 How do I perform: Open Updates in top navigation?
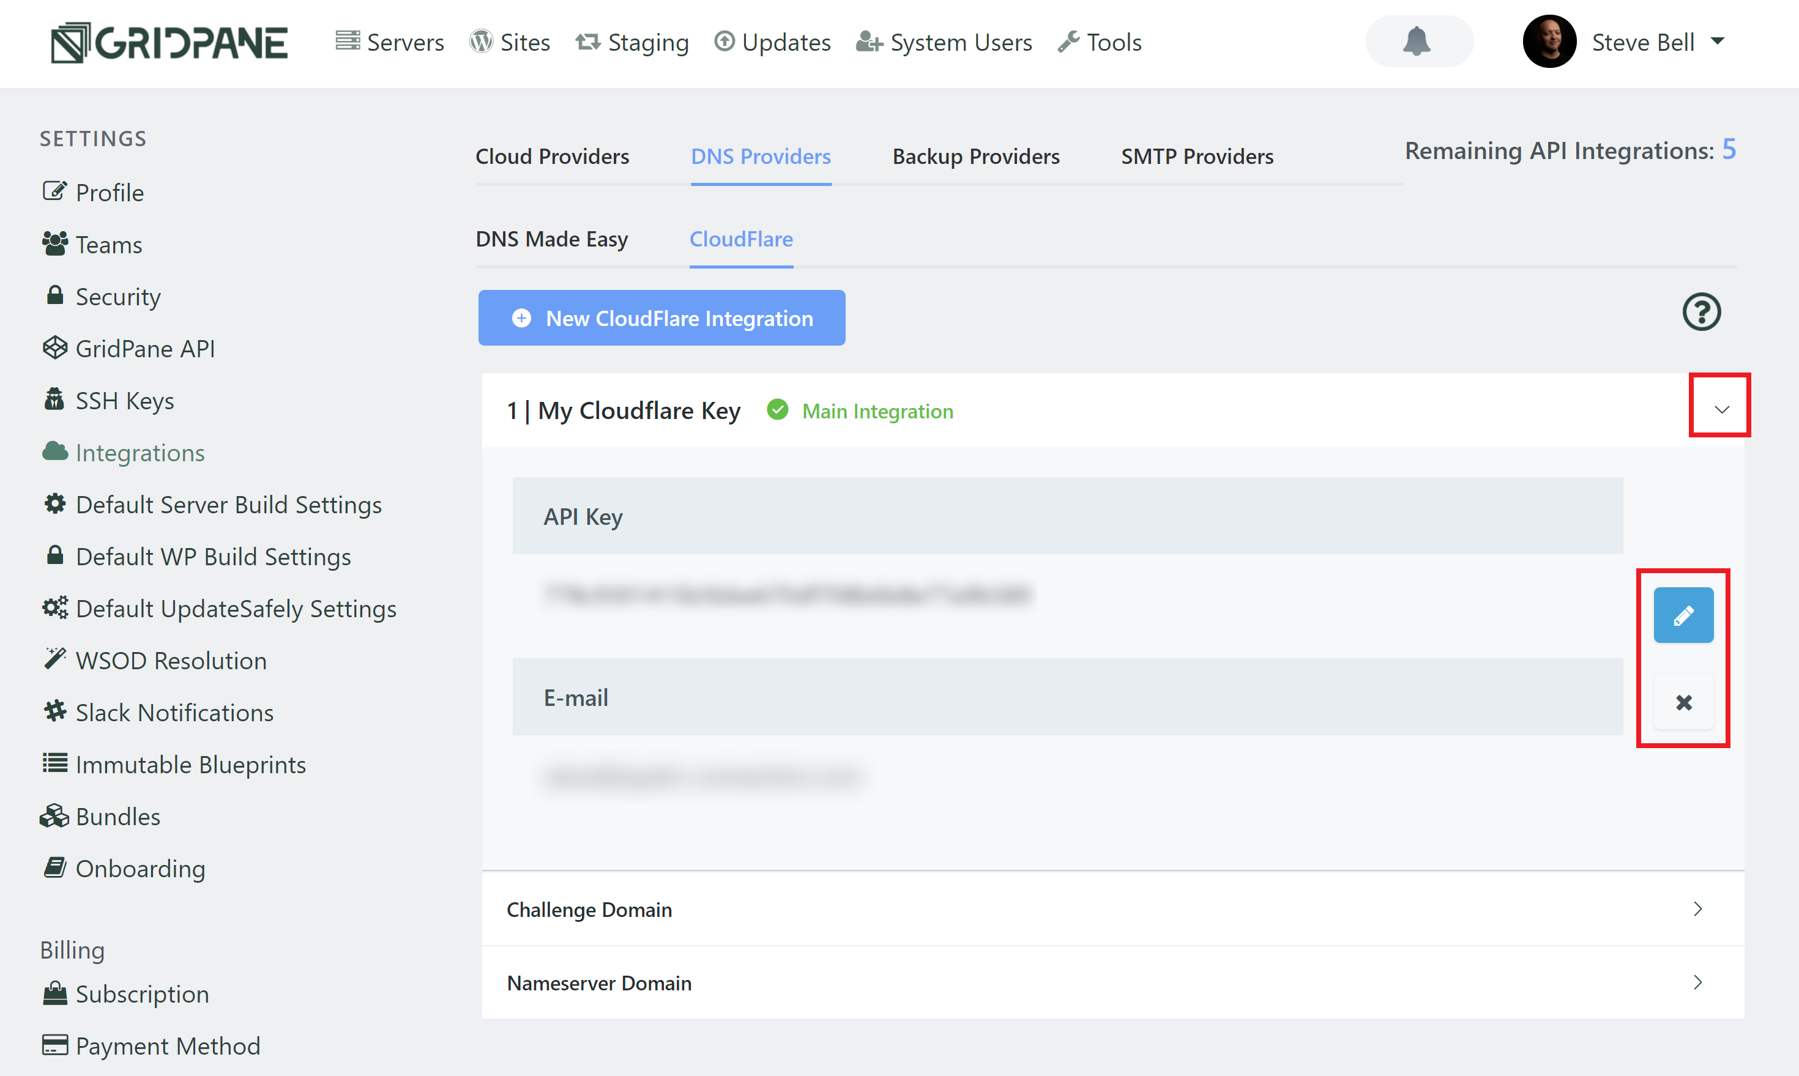[772, 43]
